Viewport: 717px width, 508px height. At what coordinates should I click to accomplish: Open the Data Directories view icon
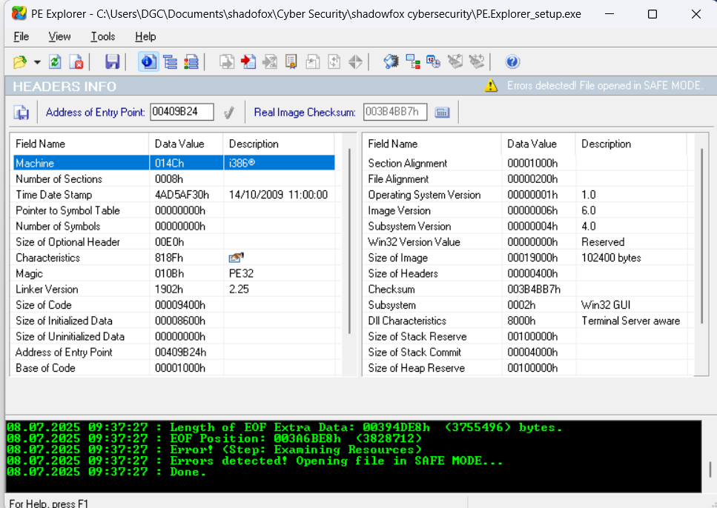170,61
